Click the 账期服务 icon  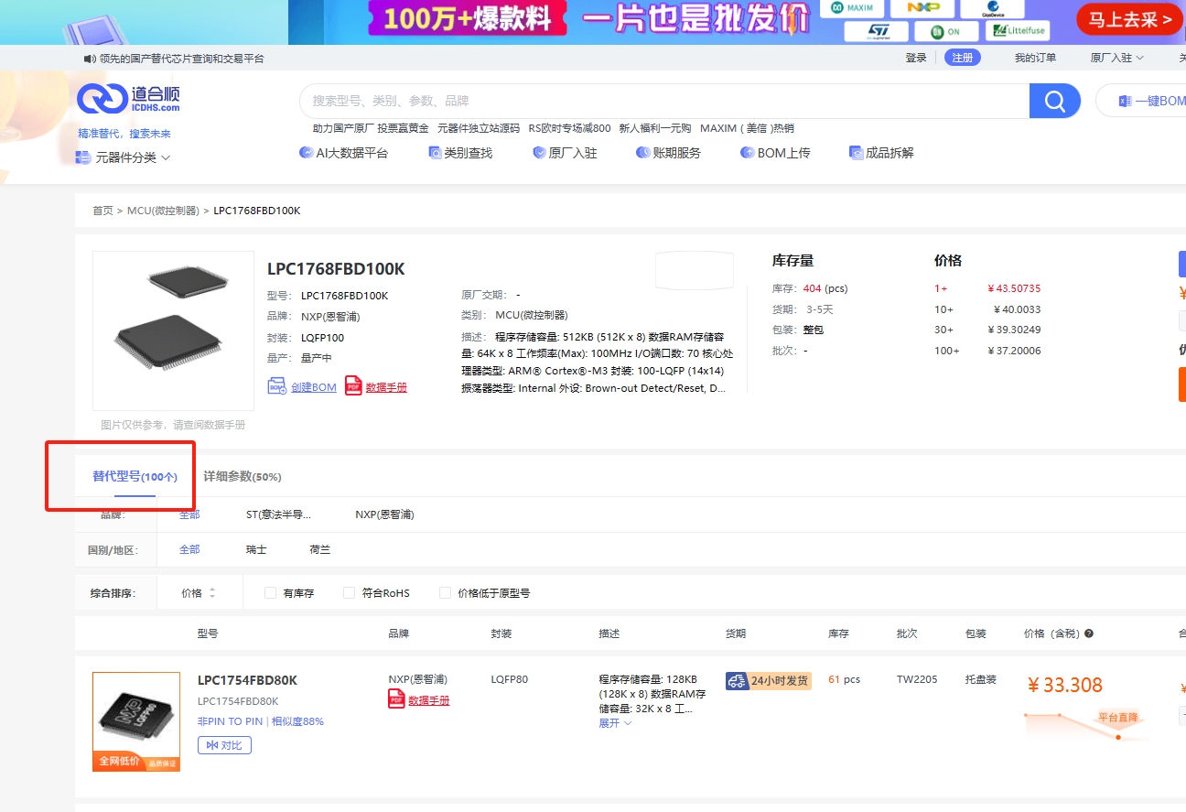643,153
